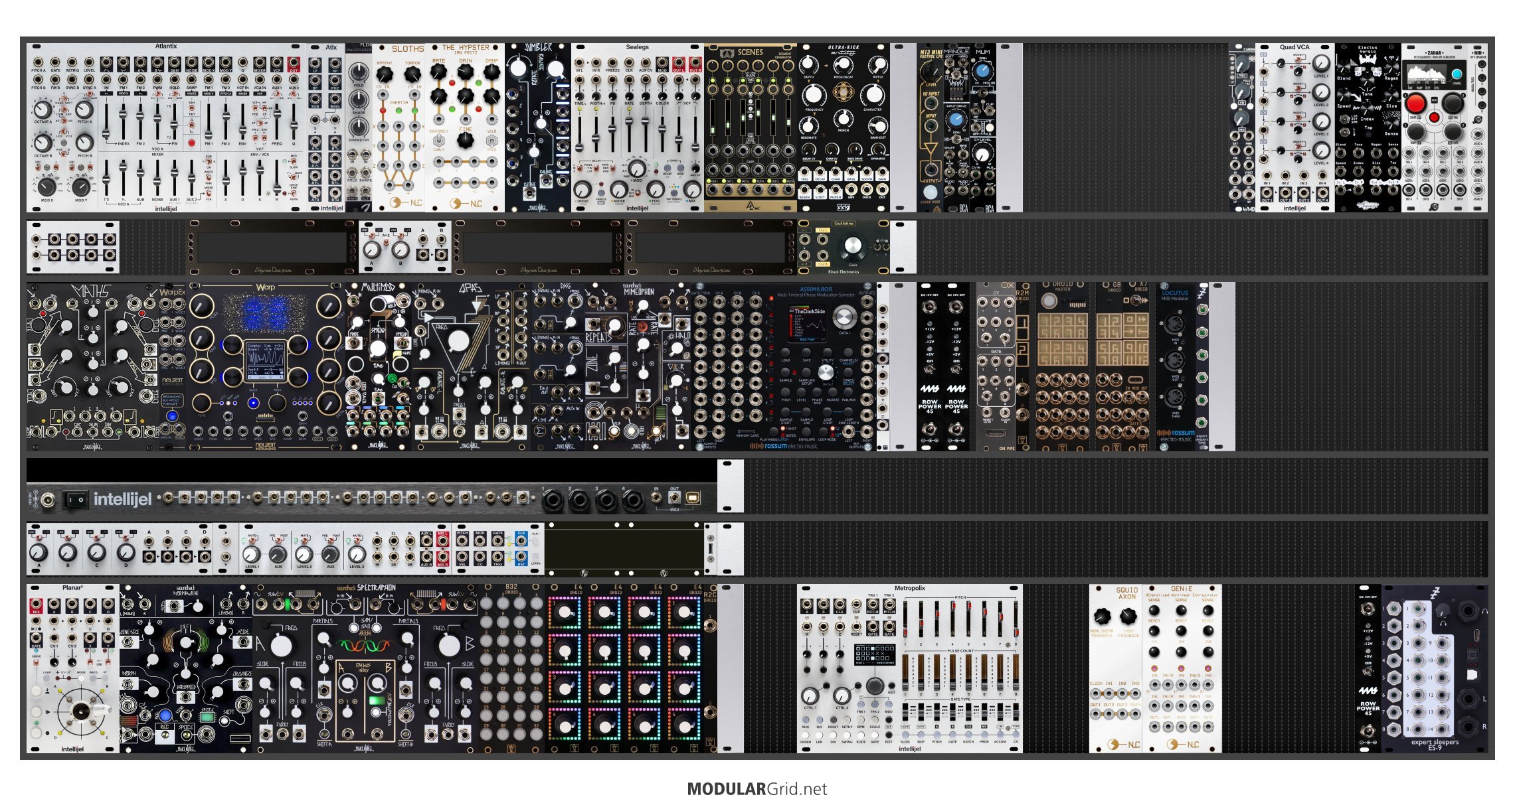Click The Hypster FINE knob
Image resolution: width=1515 pixels, height=803 pixels.
coord(466,139)
